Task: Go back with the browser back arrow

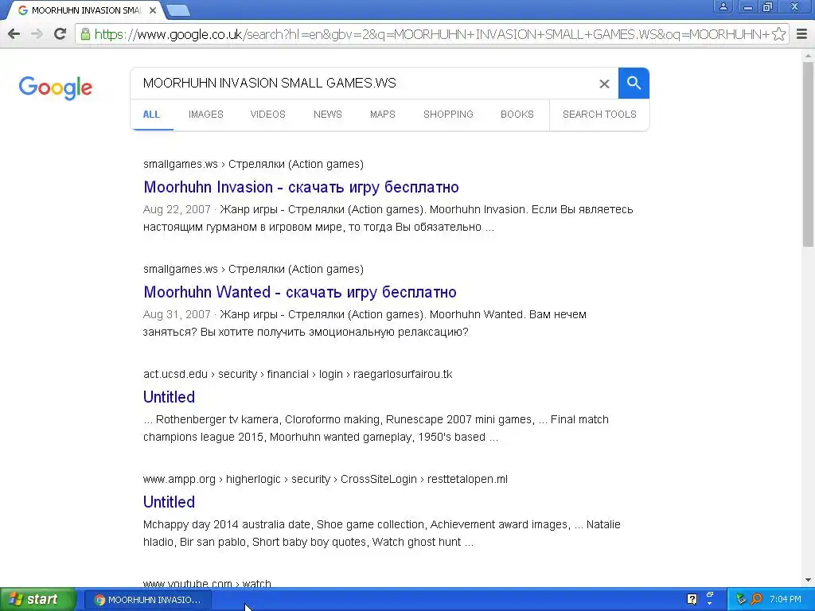Action: 14,34
